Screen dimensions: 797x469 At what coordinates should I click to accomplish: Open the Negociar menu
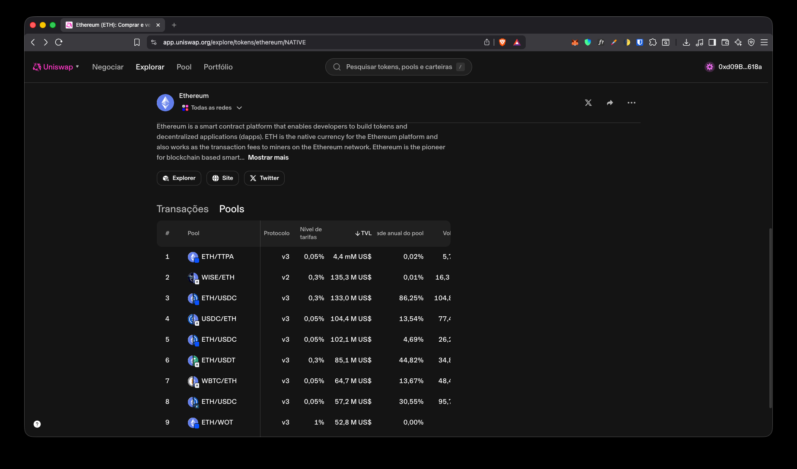(108, 67)
